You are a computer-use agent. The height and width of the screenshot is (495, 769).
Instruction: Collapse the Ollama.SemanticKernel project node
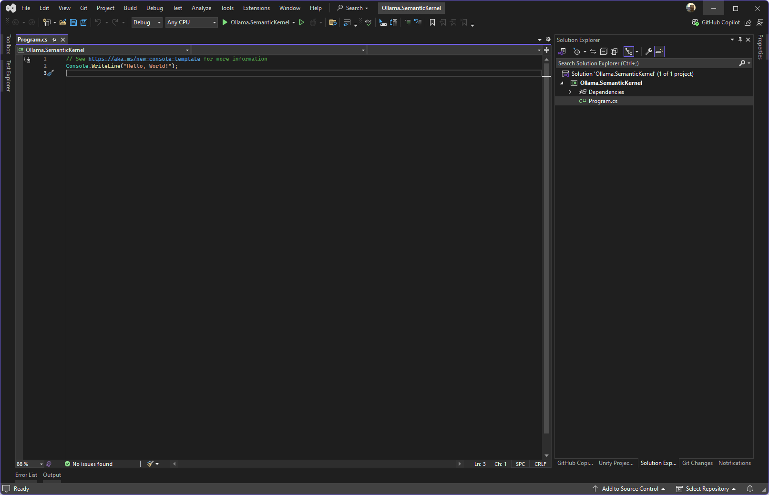click(562, 83)
